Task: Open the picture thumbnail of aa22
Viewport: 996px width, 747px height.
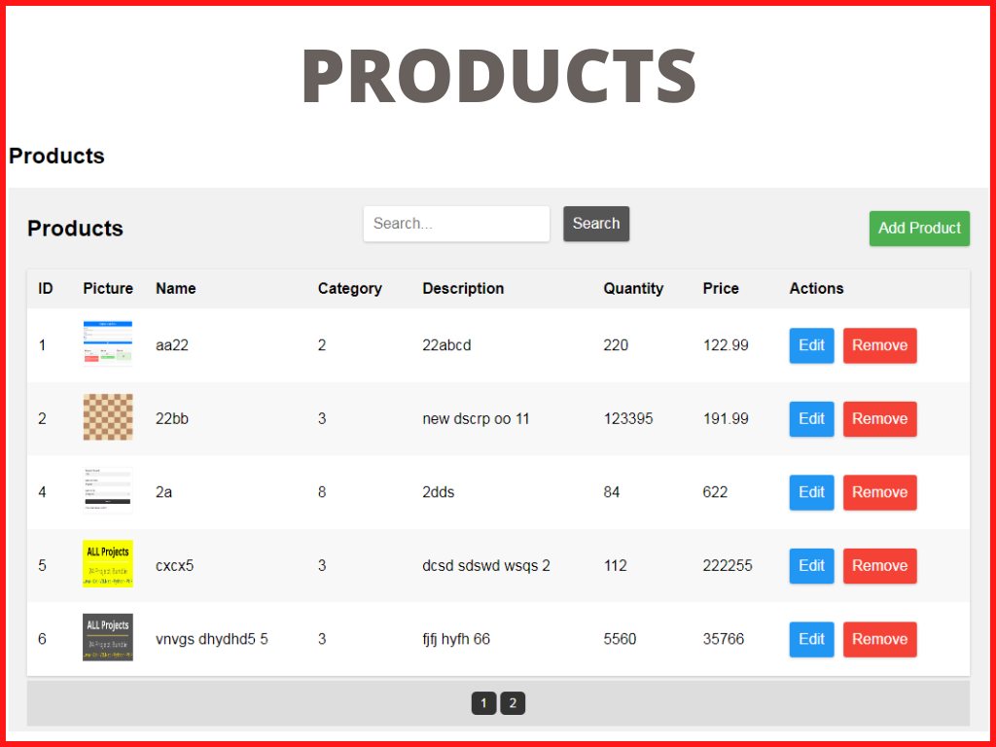Action: [x=107, y=341]
